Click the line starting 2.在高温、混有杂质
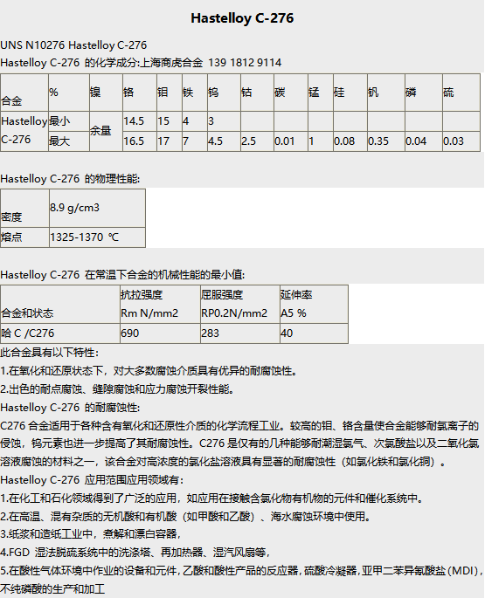The image size is (485, 598). click(185, 517)
